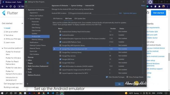This screenshot has width=170, height=95.
Task: Click the green Grammarly extension icon
Action: click(x=148, y=6)
